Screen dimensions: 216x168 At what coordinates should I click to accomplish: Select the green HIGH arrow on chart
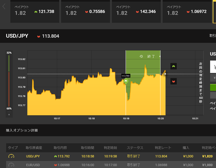(x=174, y=66)
